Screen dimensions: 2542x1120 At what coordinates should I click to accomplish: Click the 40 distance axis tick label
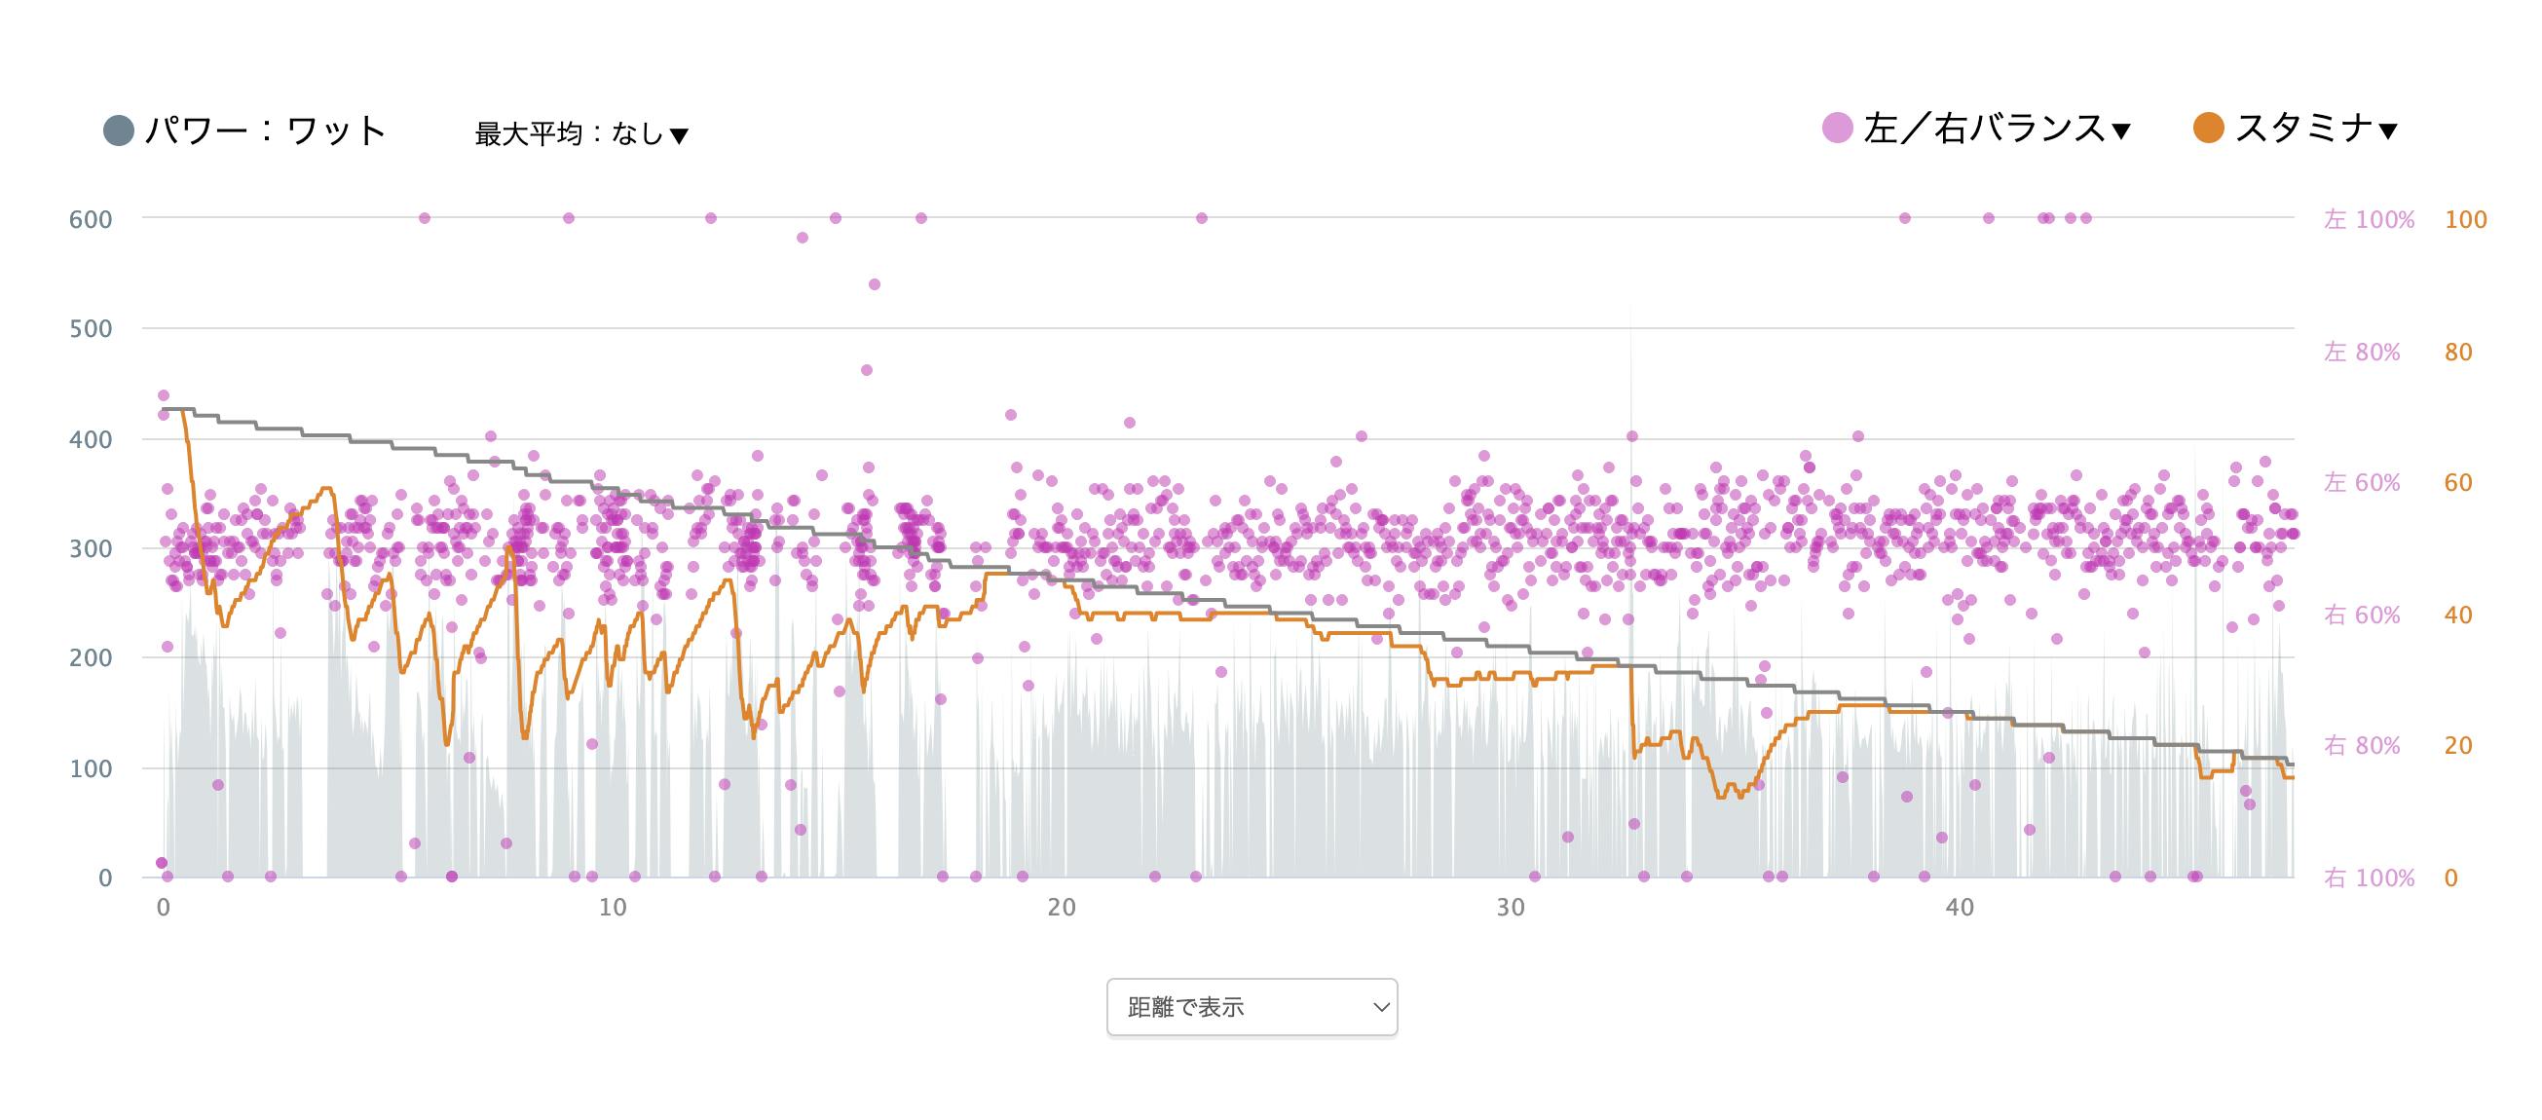tap(1960, 908)
